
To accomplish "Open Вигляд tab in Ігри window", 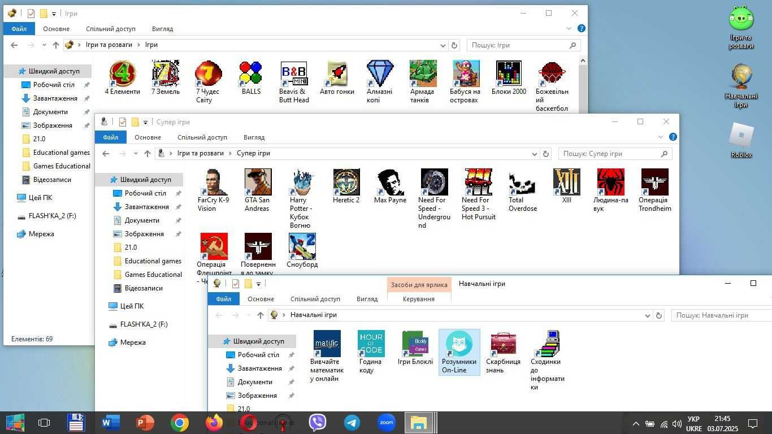I will pos(162,29).
